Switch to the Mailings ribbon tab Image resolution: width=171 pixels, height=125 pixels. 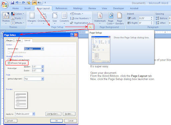tap(78, 8)
